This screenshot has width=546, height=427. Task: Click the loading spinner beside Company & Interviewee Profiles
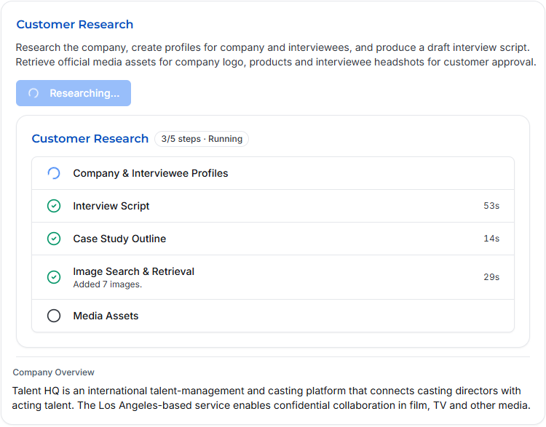pyautogui.click(x=54, y=173)
